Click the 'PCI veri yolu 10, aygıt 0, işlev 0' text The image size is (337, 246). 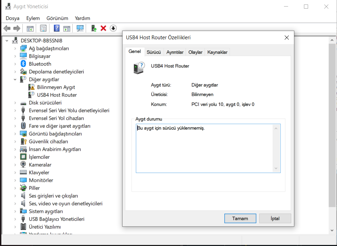coord(223,104)
